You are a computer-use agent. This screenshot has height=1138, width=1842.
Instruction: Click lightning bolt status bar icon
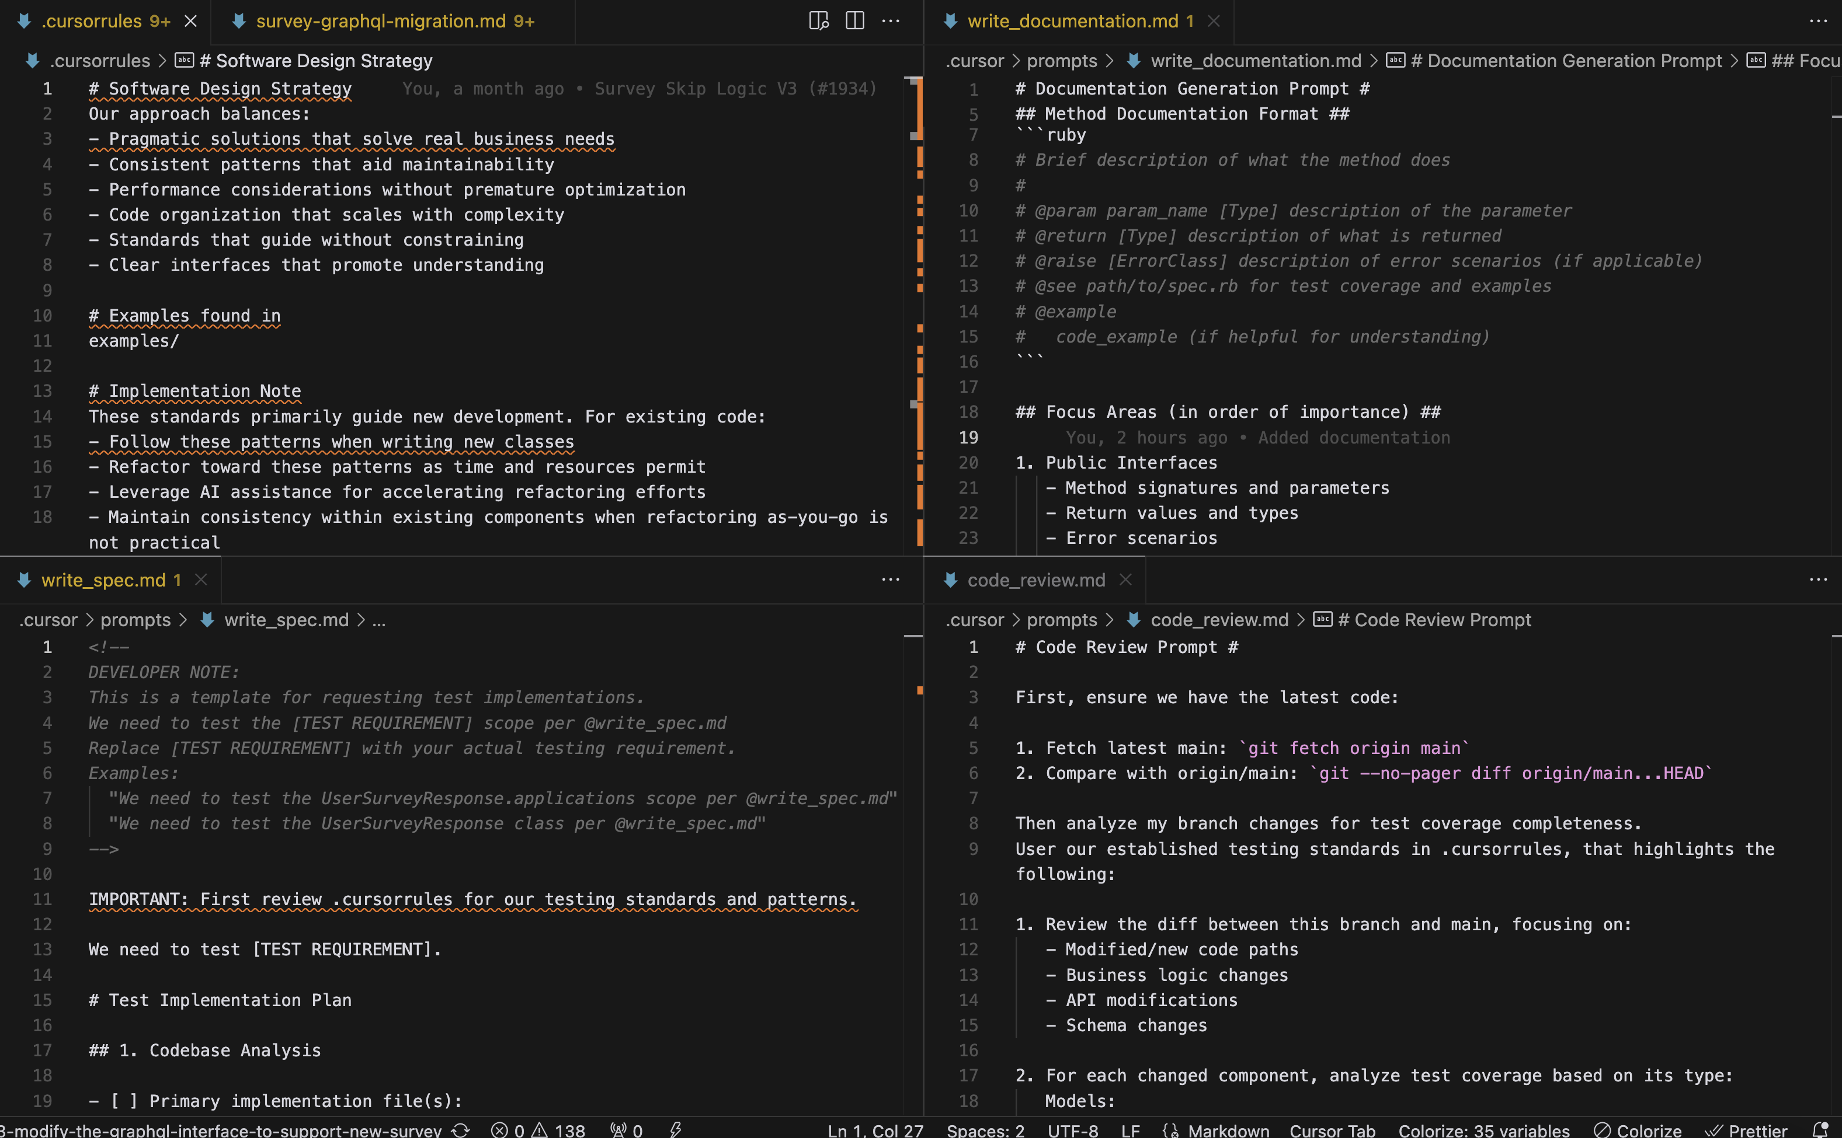click(x=676, y=1130)
